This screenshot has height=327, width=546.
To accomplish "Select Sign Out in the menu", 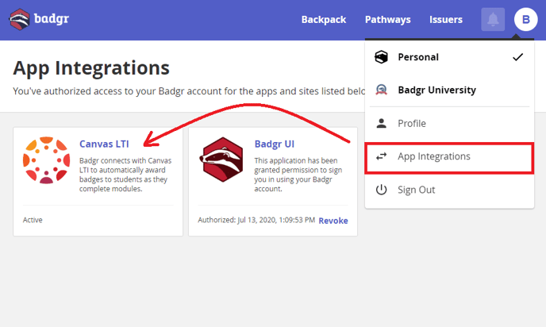I will (x=449, y=190).
